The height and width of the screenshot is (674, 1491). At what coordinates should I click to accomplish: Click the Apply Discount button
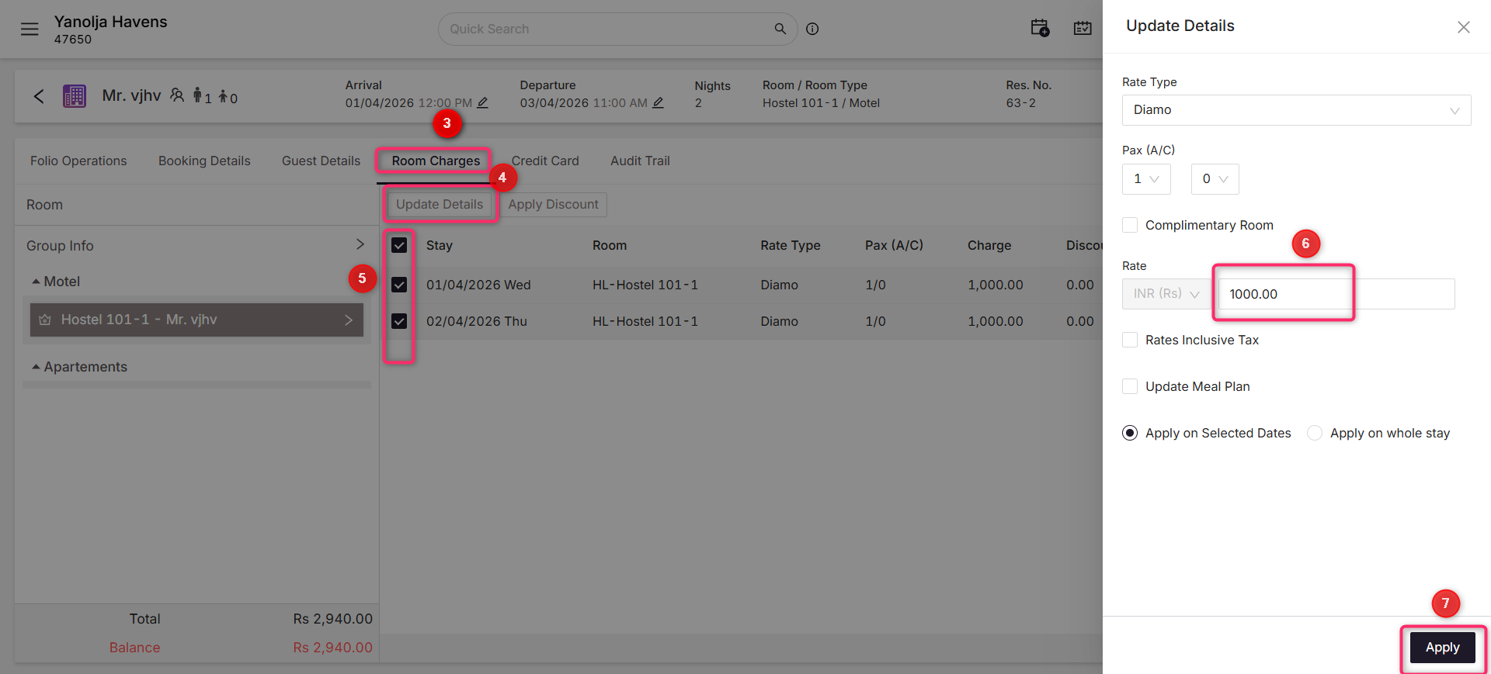click(553, 204)
